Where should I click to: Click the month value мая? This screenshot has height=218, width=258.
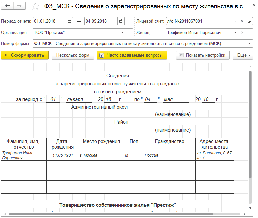[168, 99]
